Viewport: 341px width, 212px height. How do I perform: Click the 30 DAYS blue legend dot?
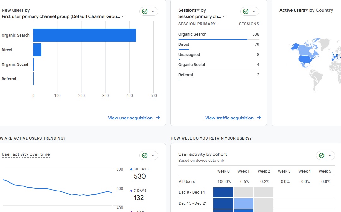(x=131, y=169)
